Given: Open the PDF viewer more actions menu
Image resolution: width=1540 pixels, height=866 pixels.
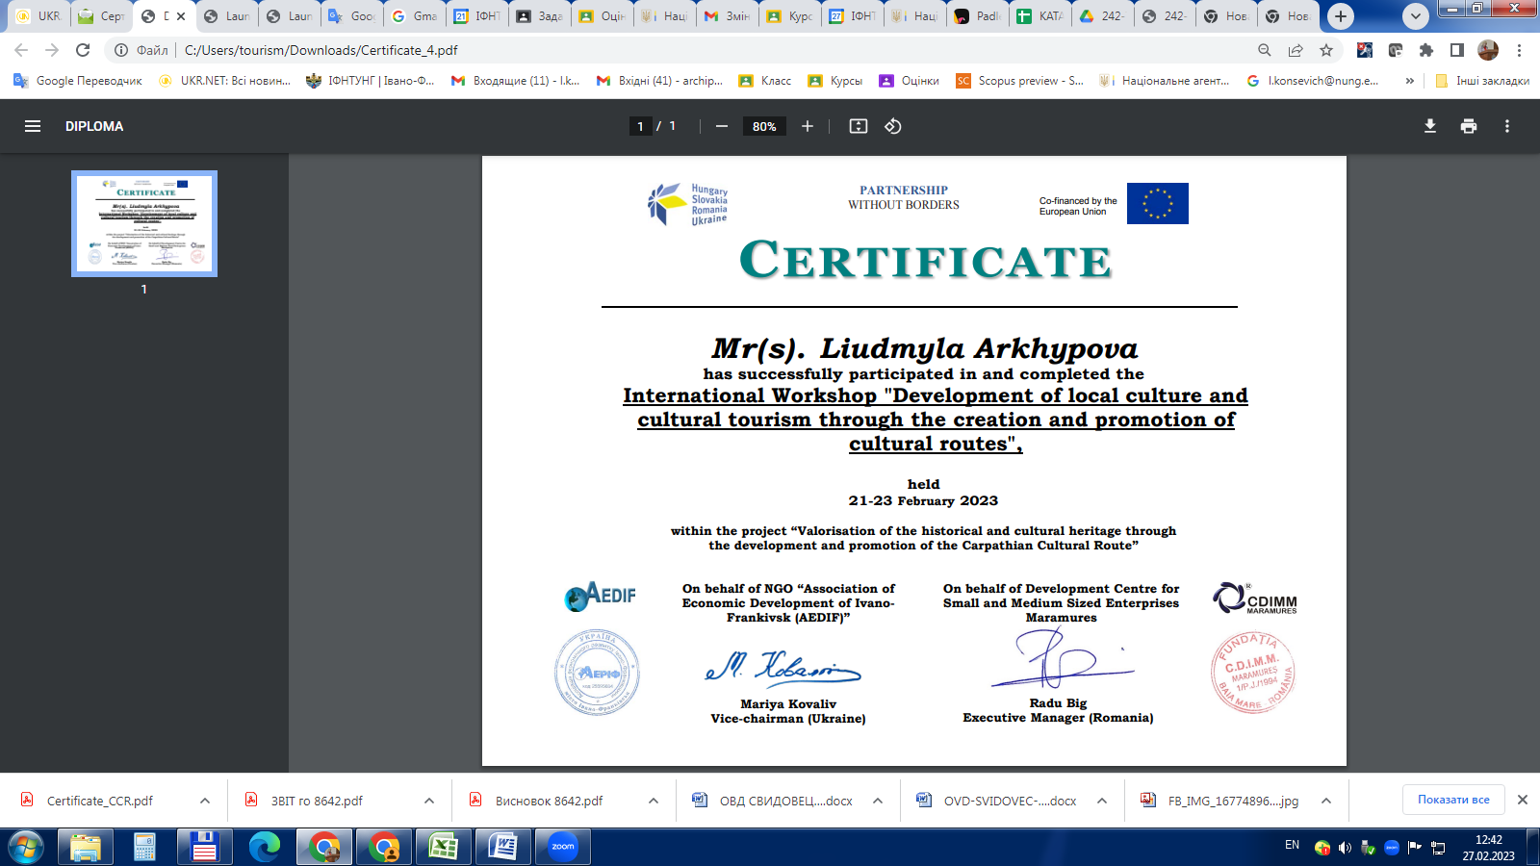Looking at the screenshot, I should [x=1507, y=126].
